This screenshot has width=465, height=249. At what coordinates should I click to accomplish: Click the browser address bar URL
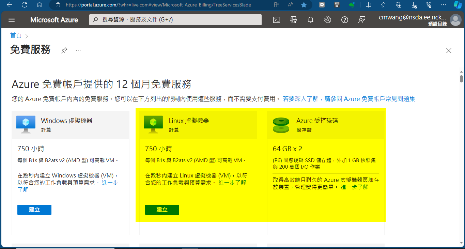[158, 5]
